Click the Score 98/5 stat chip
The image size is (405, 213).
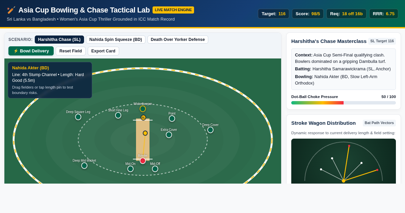308,14
